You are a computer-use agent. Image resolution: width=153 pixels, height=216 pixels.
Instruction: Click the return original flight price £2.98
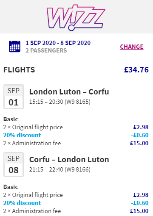pos(141,195)
